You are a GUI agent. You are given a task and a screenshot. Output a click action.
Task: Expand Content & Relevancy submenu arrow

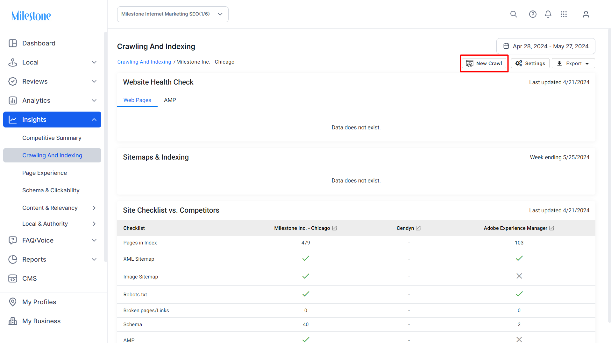(94, 208)
